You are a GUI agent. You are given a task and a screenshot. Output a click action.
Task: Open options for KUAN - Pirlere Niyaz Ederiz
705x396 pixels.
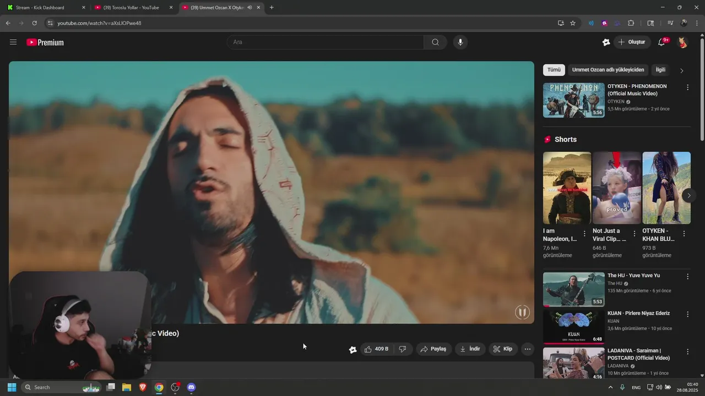[x=687, y=314]
